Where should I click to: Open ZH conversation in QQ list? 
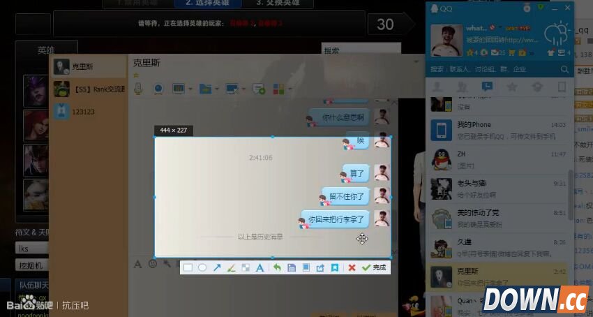497,159
